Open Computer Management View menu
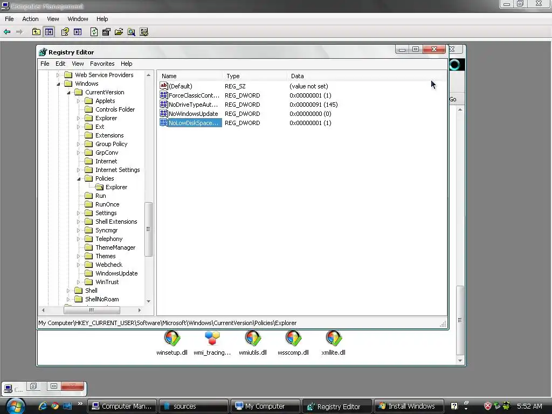 pos(53,19)
